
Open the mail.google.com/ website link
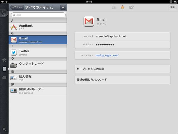coord(107,55)
